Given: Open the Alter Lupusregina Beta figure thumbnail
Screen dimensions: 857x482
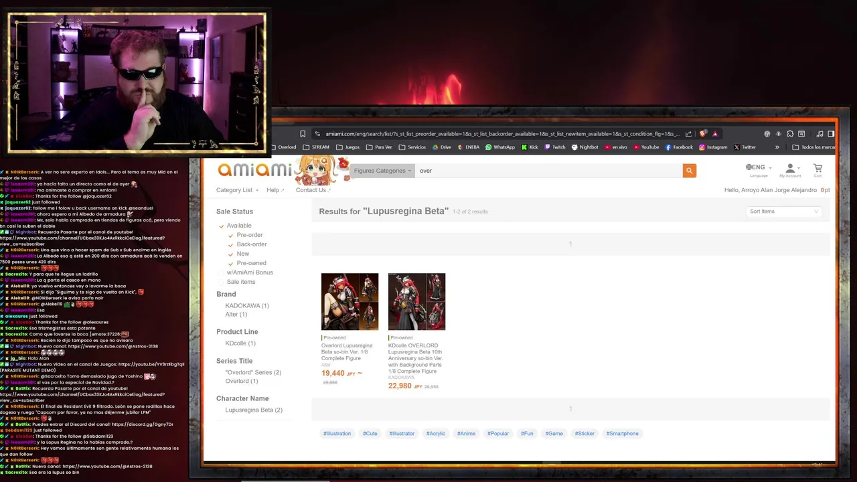Looking at the screenshot, I should [x=349, y=301].
